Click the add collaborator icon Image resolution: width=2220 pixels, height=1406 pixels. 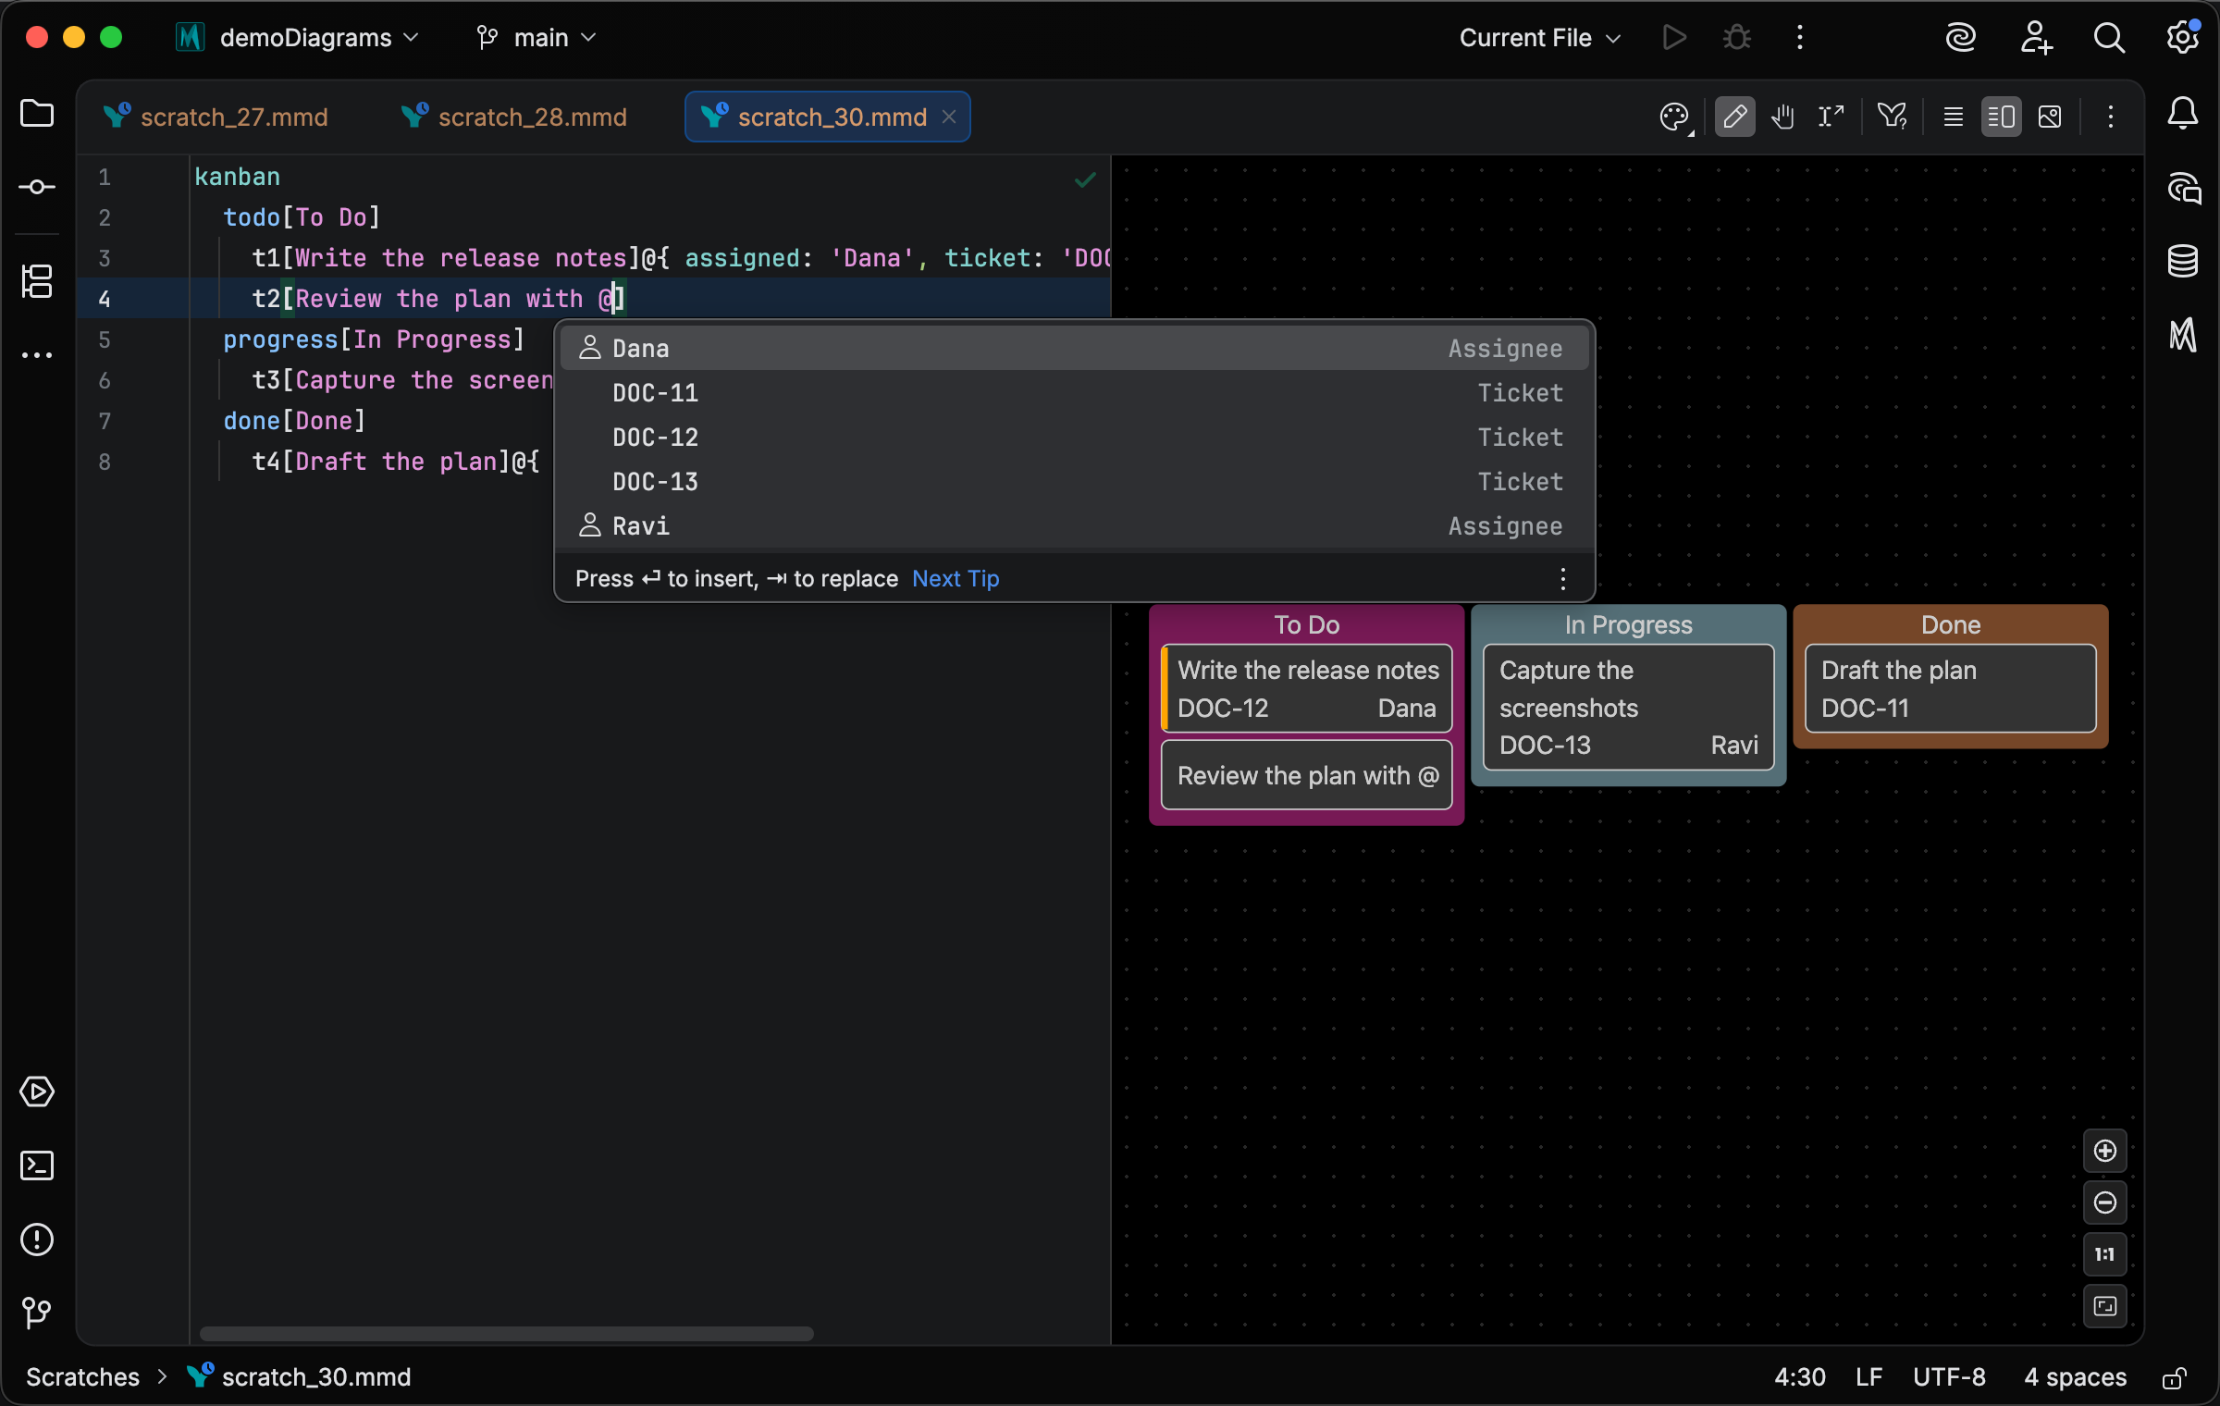pos(2035,38)
